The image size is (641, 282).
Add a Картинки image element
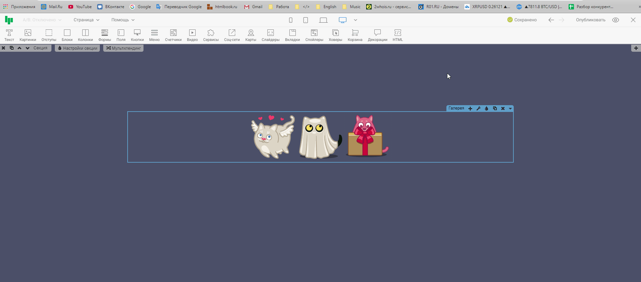(x=28, y=35)
